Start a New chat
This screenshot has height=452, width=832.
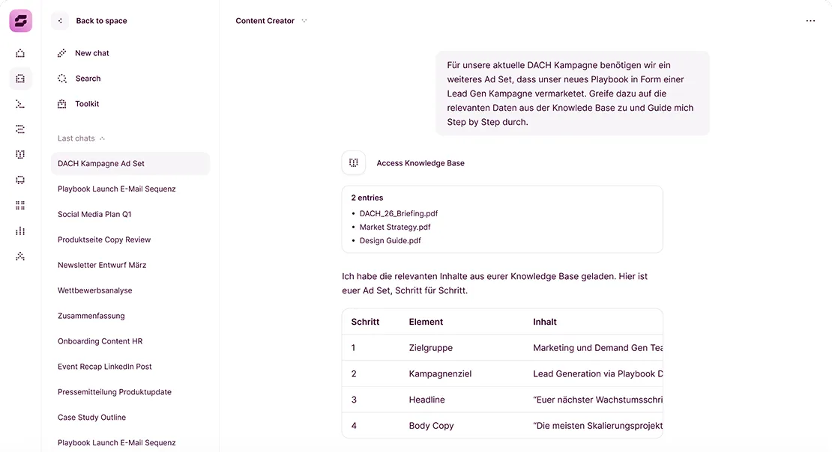(91, 53)
